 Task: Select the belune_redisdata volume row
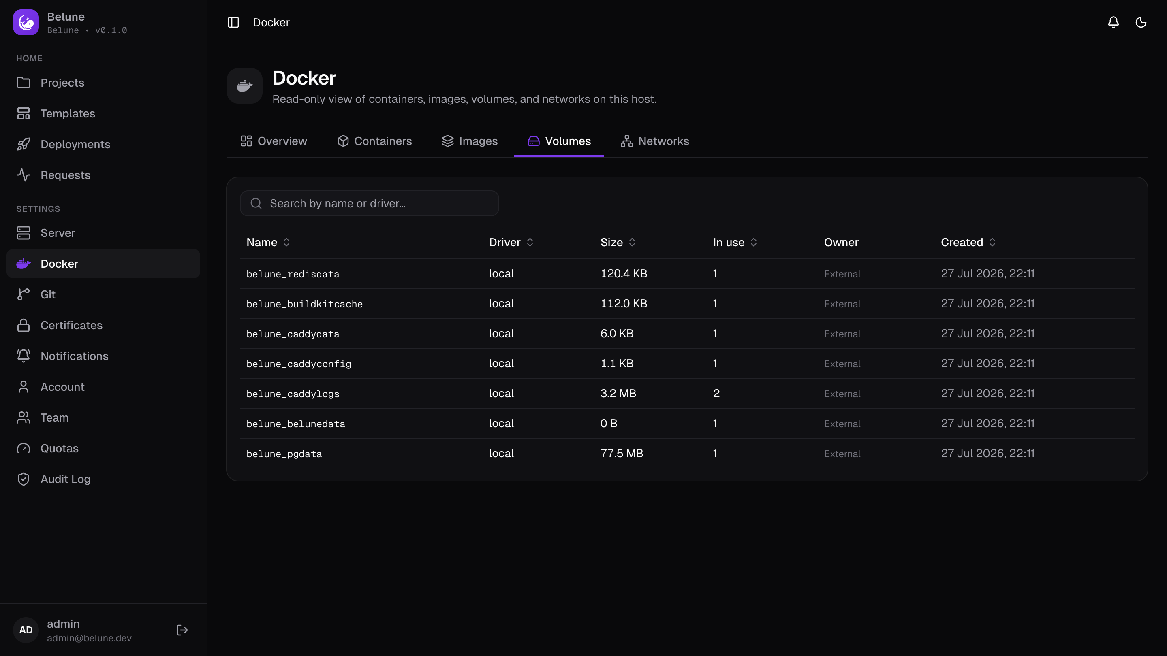pos(687,273)
